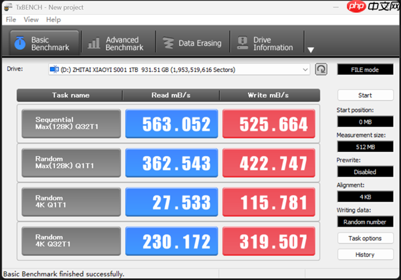The height and width of the screenshot is (280, 401).
Task: Click the refresh drive list icon
Action: (x=321, y=69)
